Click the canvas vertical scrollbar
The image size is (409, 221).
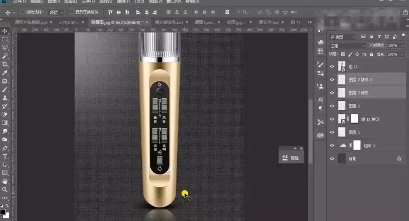pos(310,131)
